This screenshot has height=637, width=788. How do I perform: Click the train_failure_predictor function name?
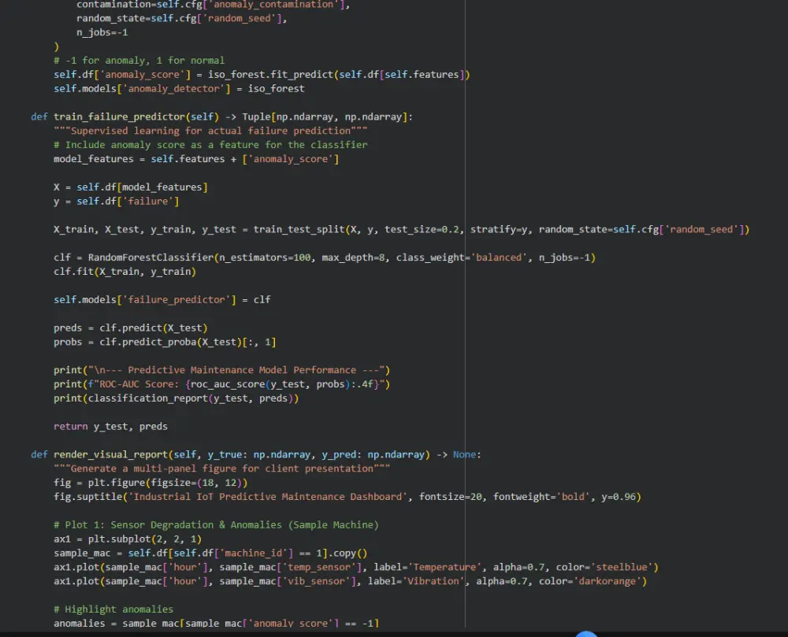(x=119, y=117)
